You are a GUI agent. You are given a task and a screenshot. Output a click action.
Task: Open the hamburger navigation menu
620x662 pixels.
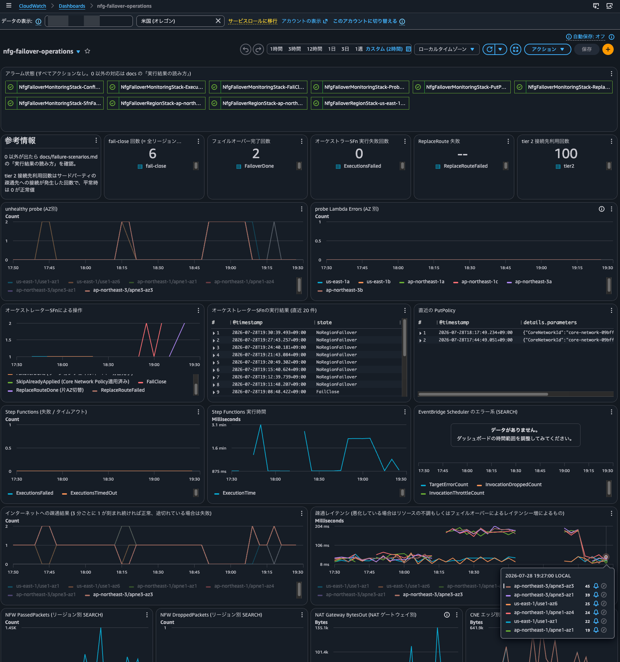pyautogui.click(x=9, y=6)
